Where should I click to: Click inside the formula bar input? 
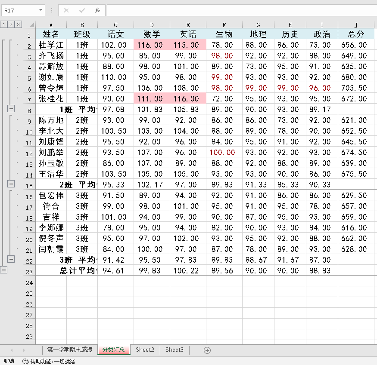coord(241,10)
